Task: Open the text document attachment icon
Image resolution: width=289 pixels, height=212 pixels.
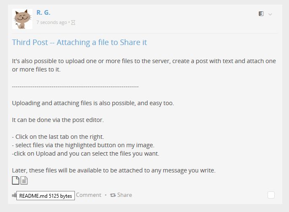Action: coord(24,180)
